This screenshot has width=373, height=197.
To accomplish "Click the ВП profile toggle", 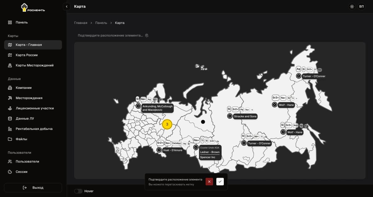I will tap(362, 6).
